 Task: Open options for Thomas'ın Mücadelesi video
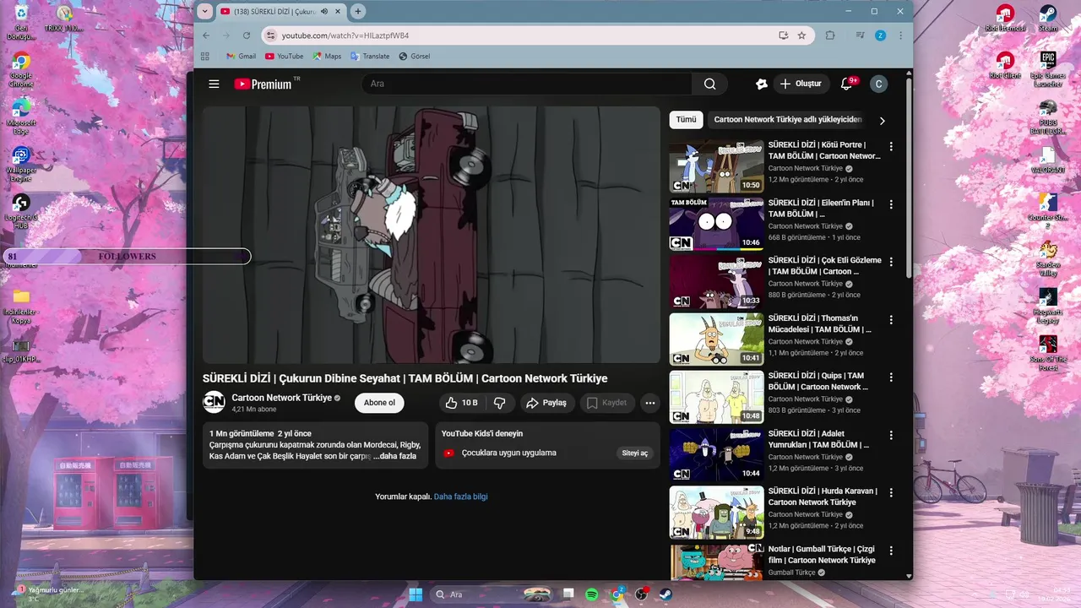[x=890, y=319]
